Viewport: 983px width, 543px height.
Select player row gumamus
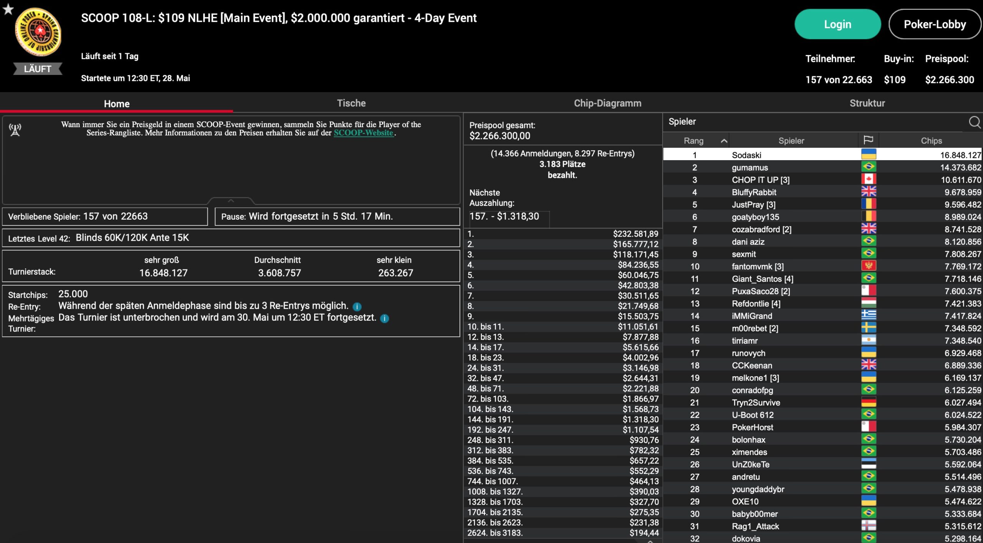tap(822, 167)
